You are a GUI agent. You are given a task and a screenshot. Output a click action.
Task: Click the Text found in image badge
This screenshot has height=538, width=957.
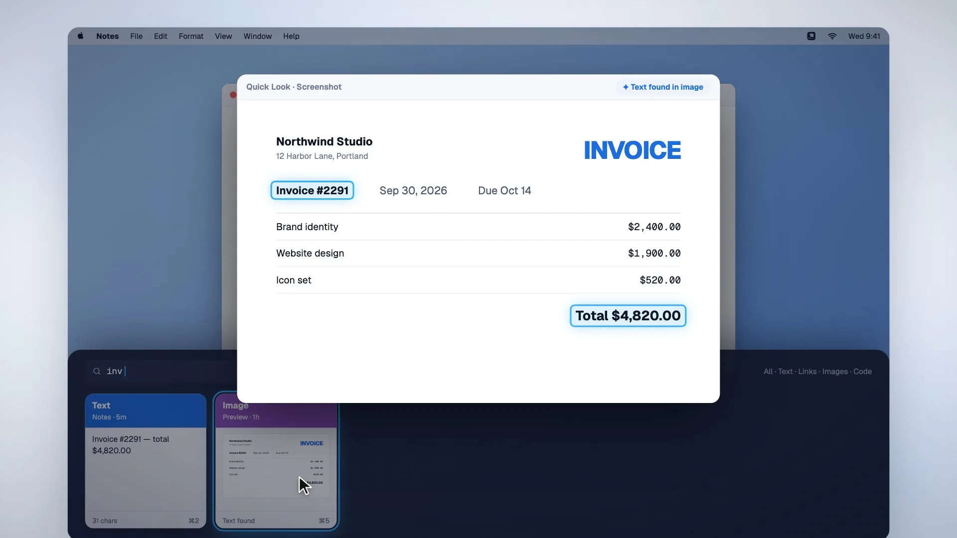point(662,87)
